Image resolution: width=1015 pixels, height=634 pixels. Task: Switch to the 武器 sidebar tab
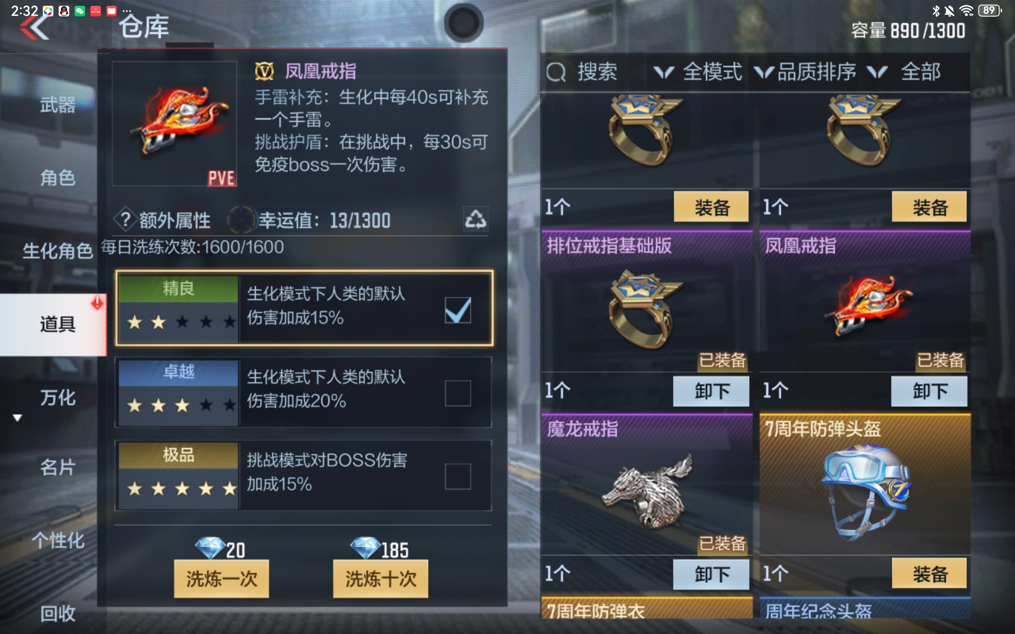pos(58,105)
